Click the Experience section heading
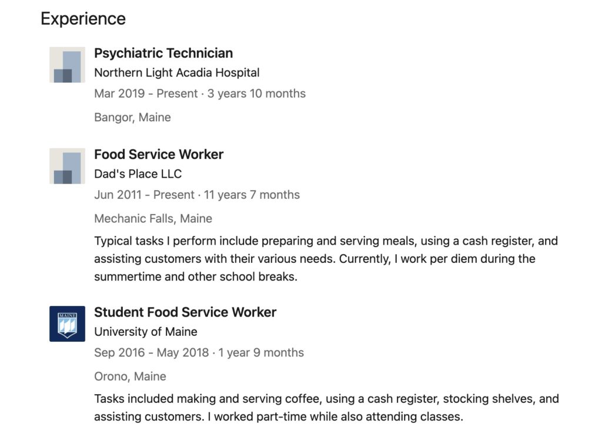The height and width of the screenshot is (440, 602). pyautogui.click(x=83, y=19)
